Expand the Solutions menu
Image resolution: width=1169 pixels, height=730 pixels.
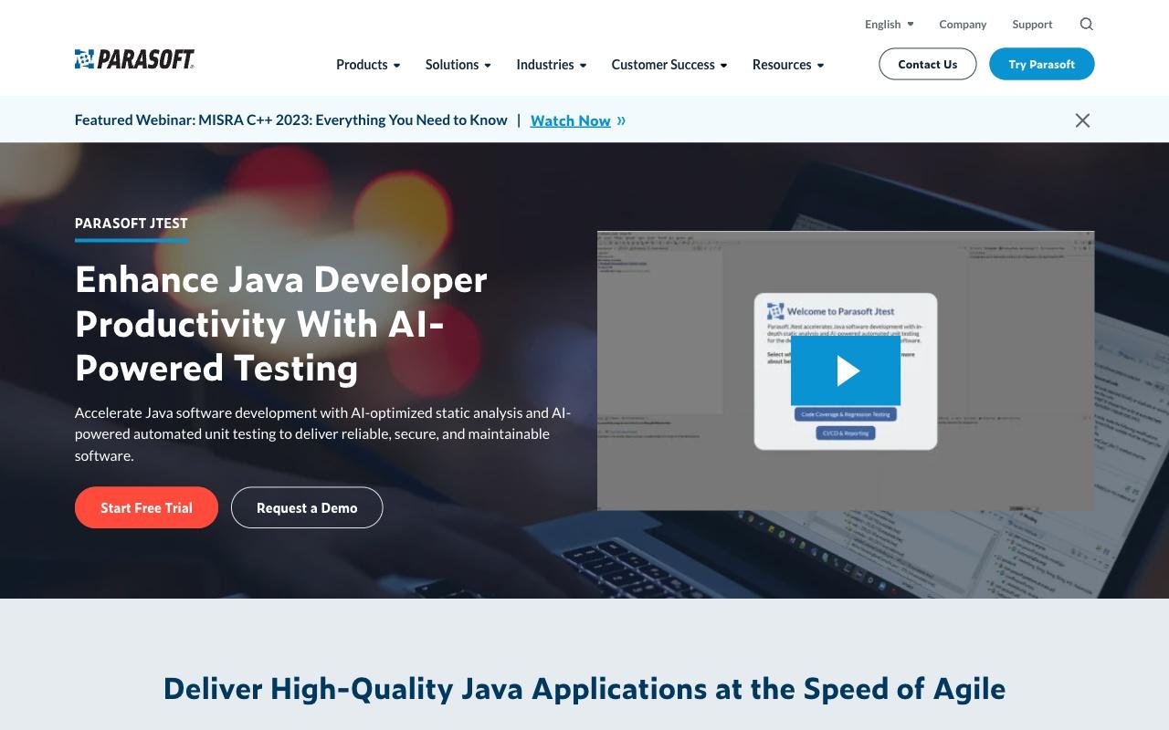pos(458,65)
